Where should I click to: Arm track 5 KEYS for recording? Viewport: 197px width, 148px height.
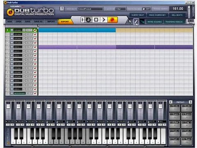click(35, 47)
